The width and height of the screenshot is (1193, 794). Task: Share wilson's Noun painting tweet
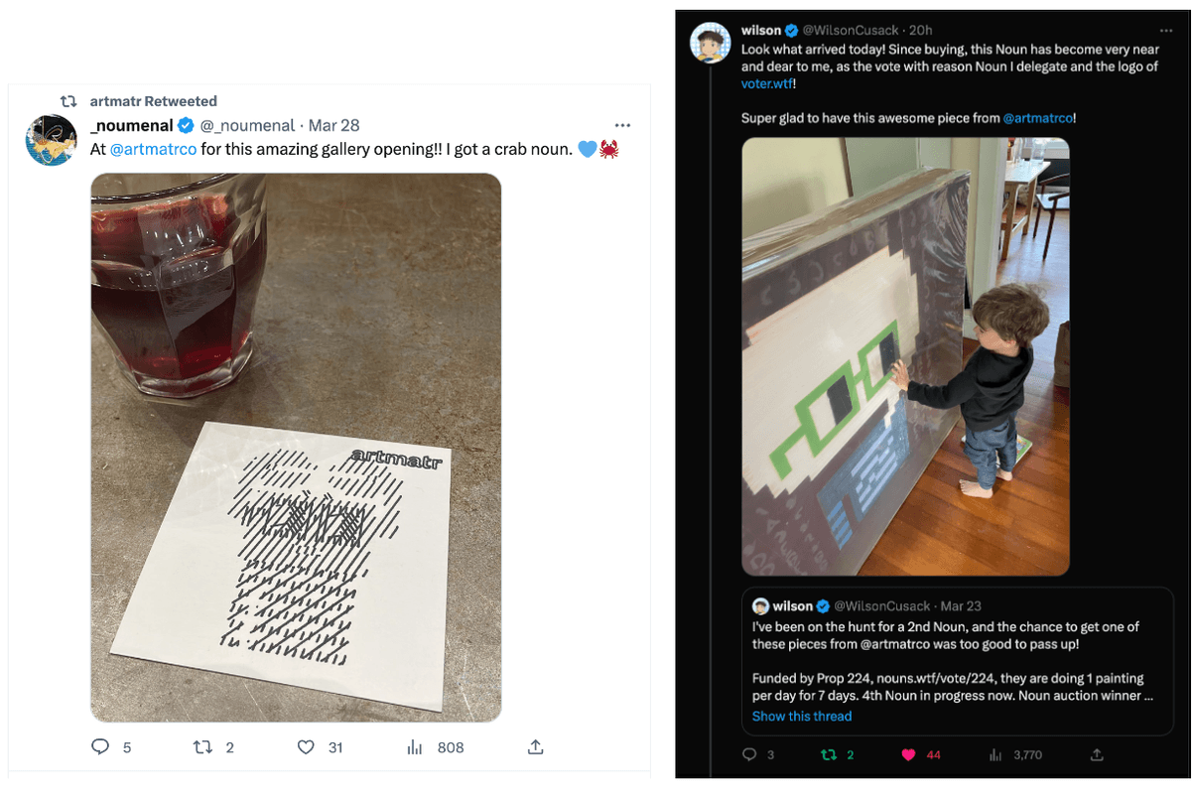pos(1097,755)
